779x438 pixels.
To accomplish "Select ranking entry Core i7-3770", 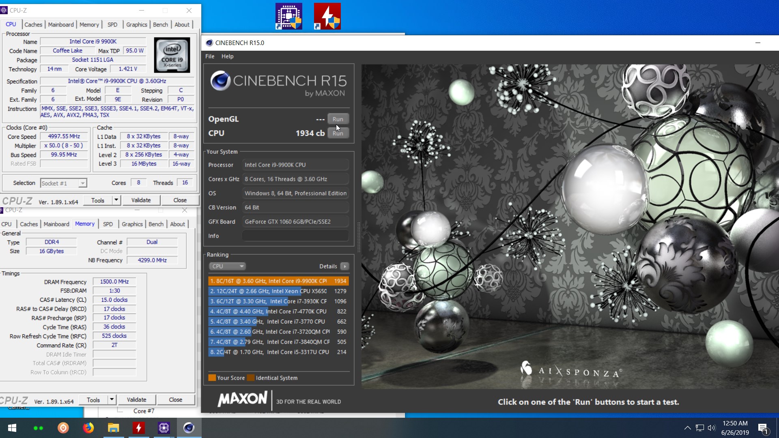I will tap(278, 321).
